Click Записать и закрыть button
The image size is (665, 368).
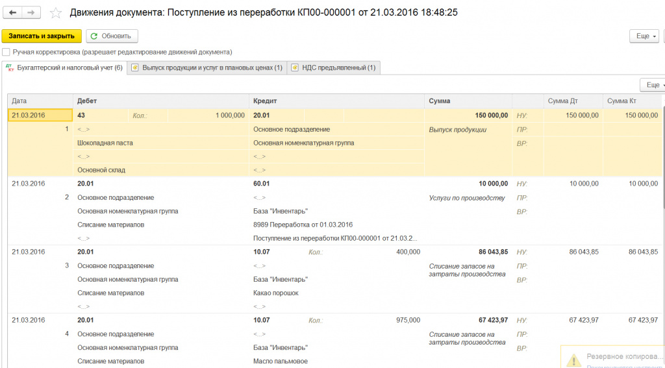tap(42, 36)
